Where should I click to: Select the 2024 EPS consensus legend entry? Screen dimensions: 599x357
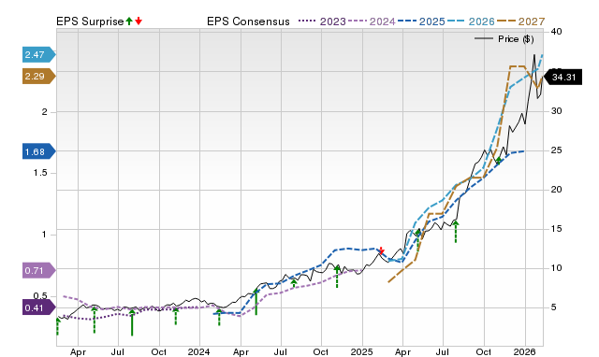click(x=372, y=21)
